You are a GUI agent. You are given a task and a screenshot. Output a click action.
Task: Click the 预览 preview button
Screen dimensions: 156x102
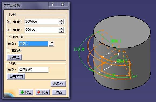coord(59,92)
